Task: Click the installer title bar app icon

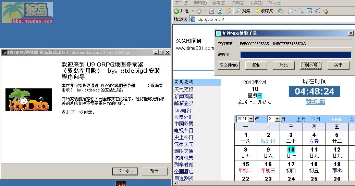Action: pyautogui.click(x=4, y=53)
